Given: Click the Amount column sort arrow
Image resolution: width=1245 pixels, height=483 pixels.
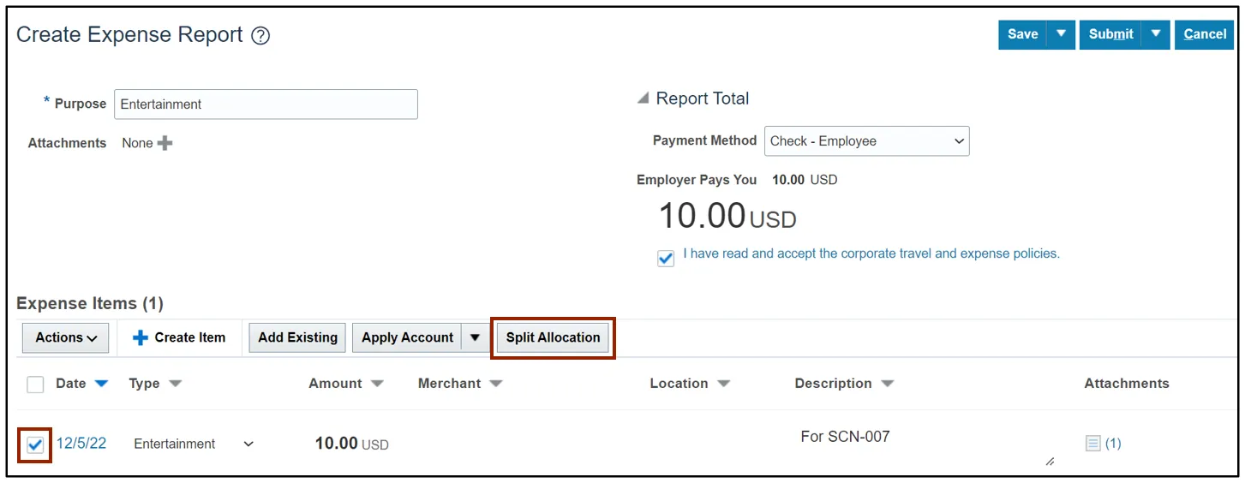Looking at the screenshot, I should point(377,384).
